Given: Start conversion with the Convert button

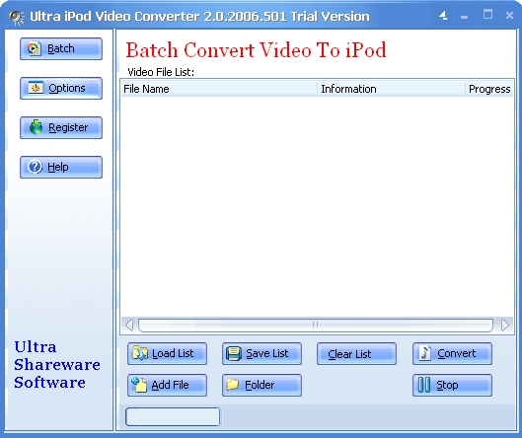Looking at the screenshot, I should pyautogui.click(x=452, y=353).
